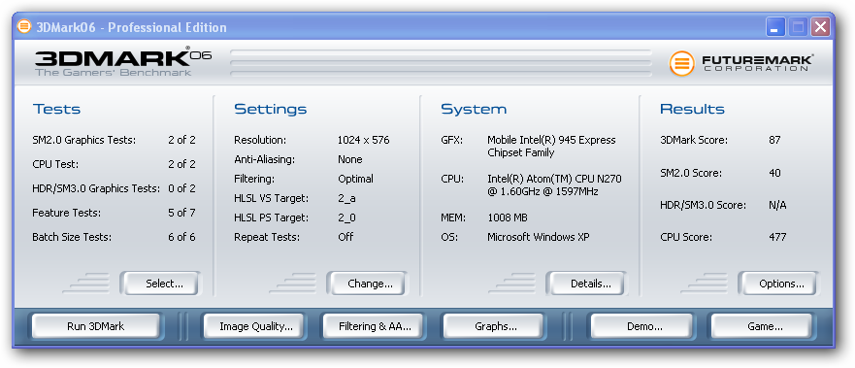Click the CPU Score value 477

tap(777, 237)
